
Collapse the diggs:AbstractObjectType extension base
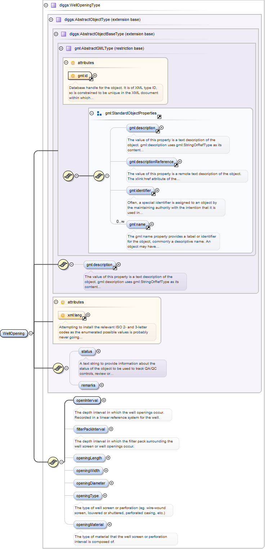pyautogui.click(x=51, y=19)
